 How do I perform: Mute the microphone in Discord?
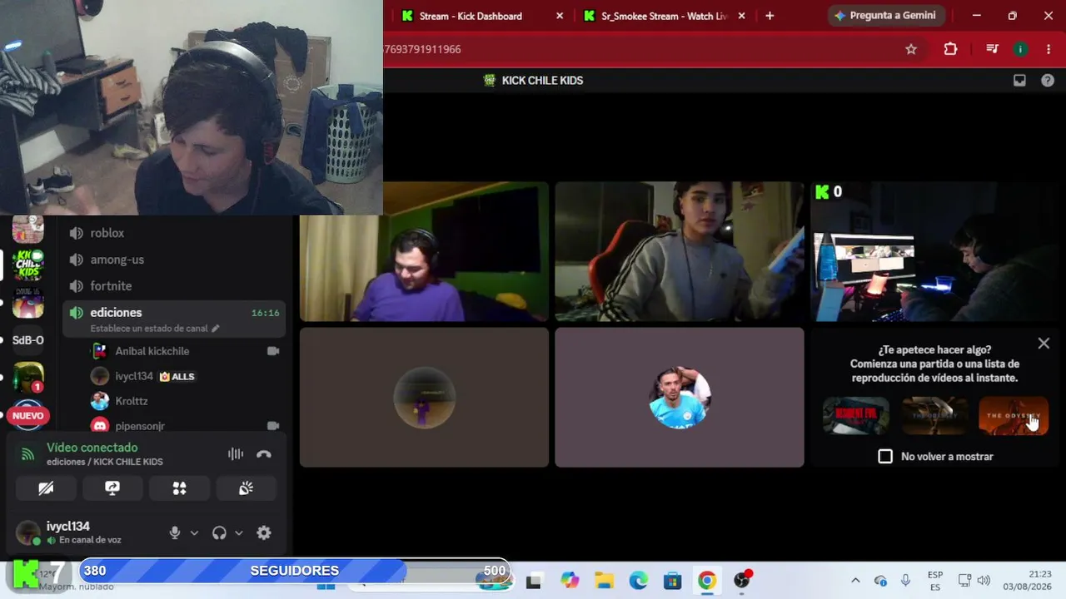(x=175, y=533)
